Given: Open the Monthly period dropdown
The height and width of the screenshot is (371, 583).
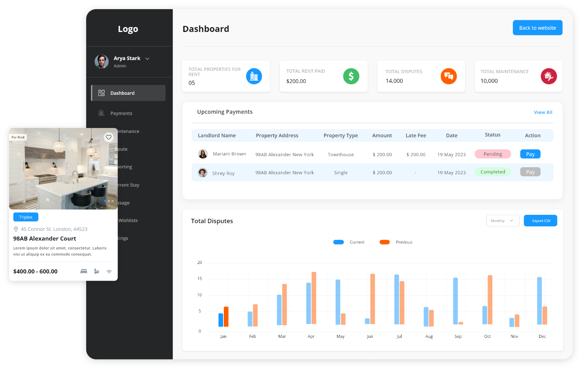Looking at the screenshot, I should click(502, 221).
